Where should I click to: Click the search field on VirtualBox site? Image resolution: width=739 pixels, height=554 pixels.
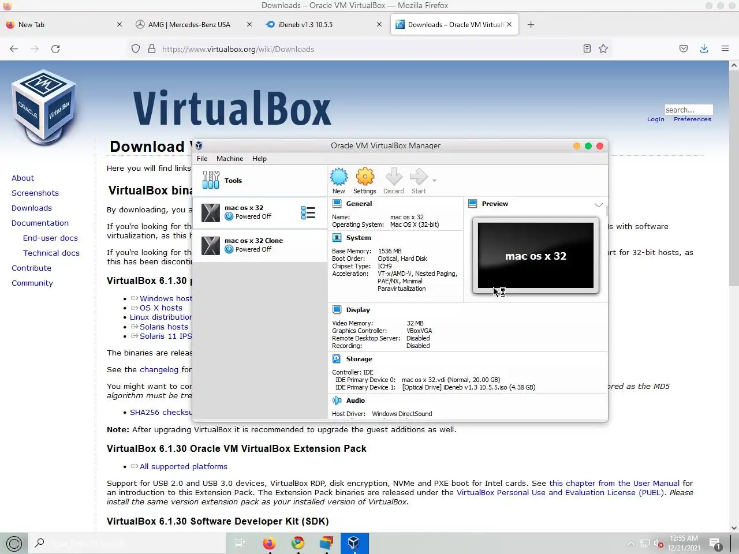coord(689,110)
